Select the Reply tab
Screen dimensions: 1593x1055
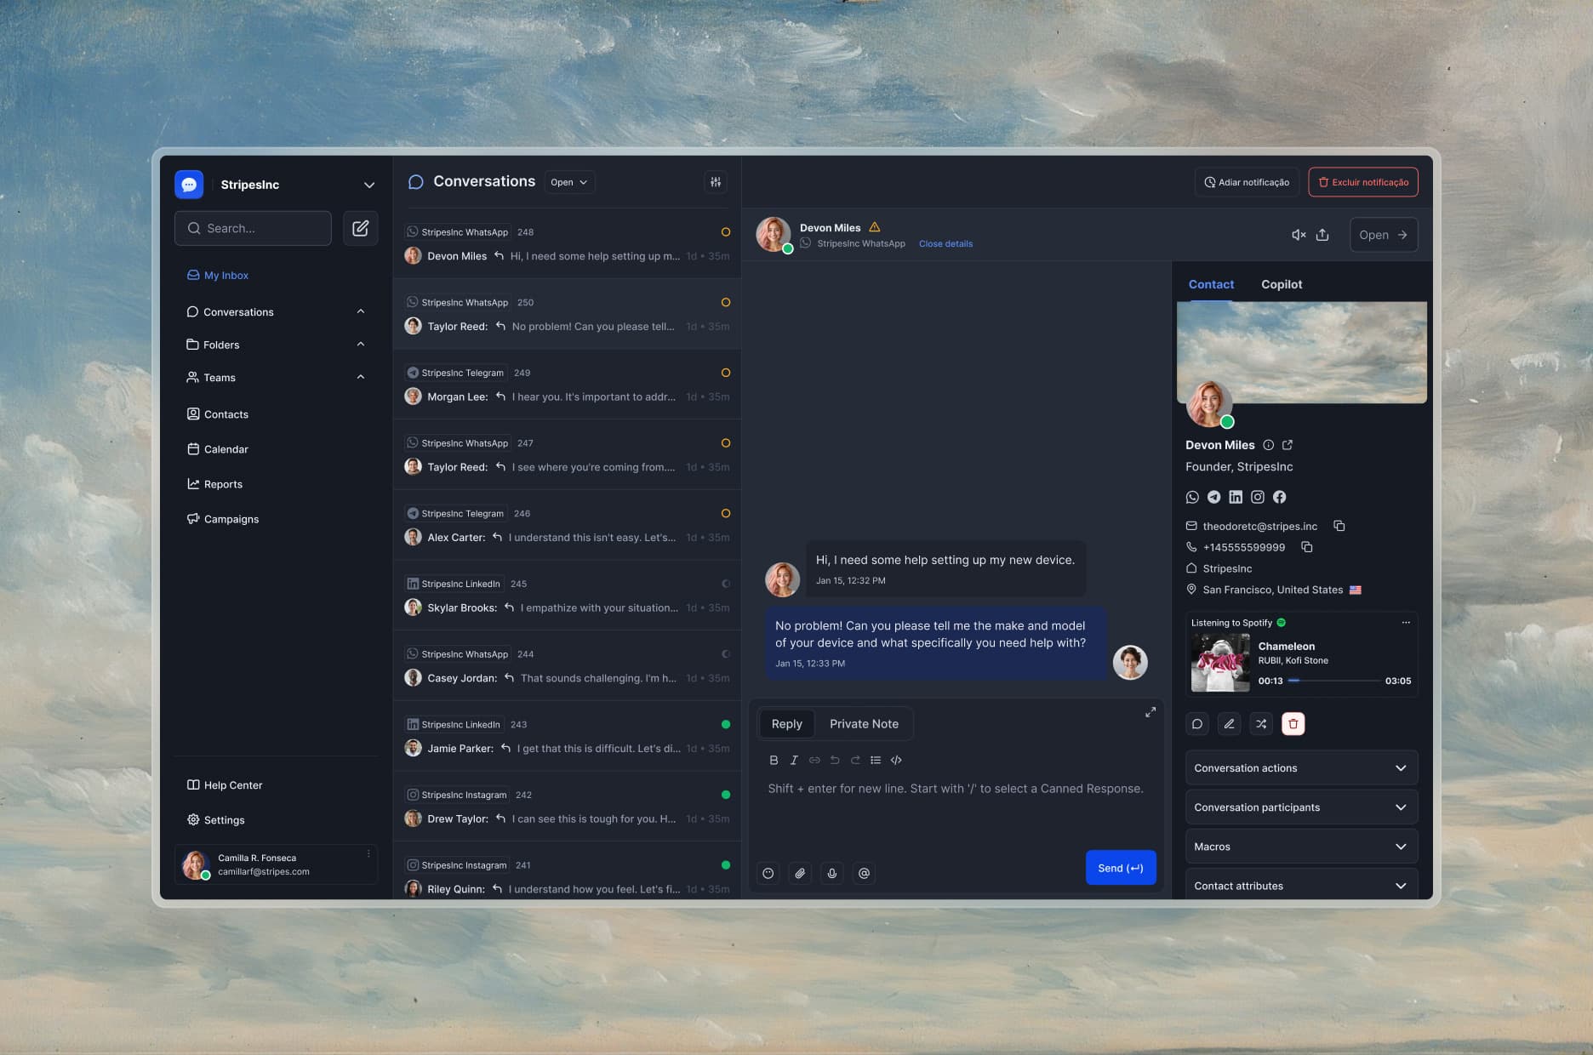click(x=786, y=724)
